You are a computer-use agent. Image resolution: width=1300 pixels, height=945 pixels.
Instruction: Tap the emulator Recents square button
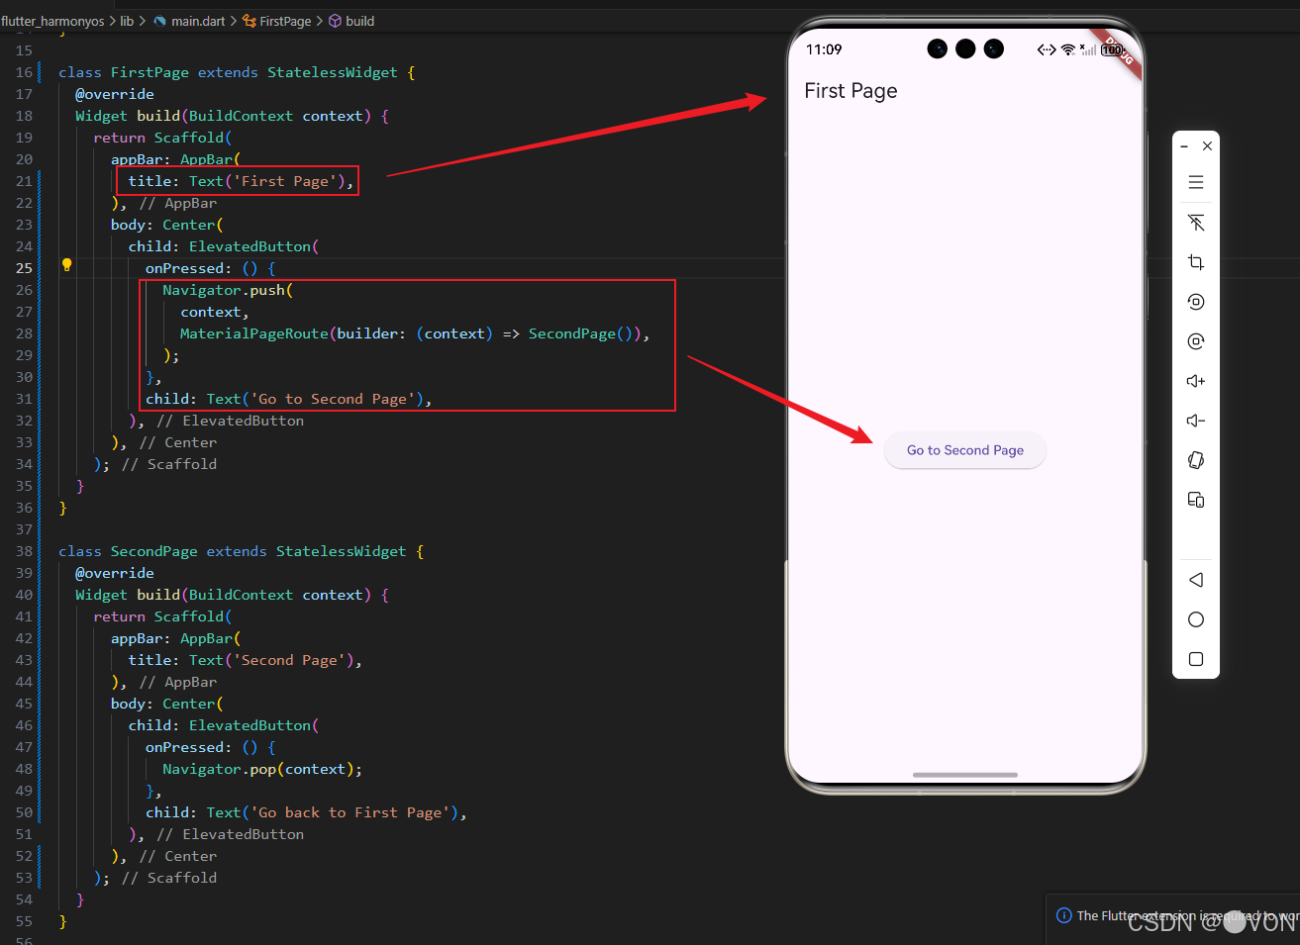point(1196,659)
